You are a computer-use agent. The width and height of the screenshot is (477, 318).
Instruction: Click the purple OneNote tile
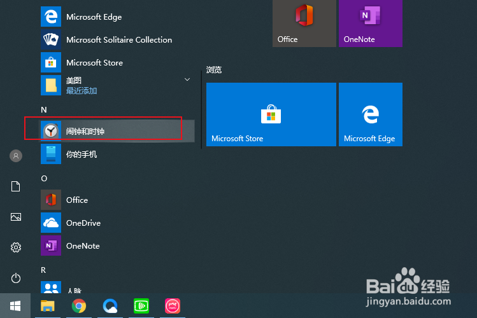[x=371, y=24]
